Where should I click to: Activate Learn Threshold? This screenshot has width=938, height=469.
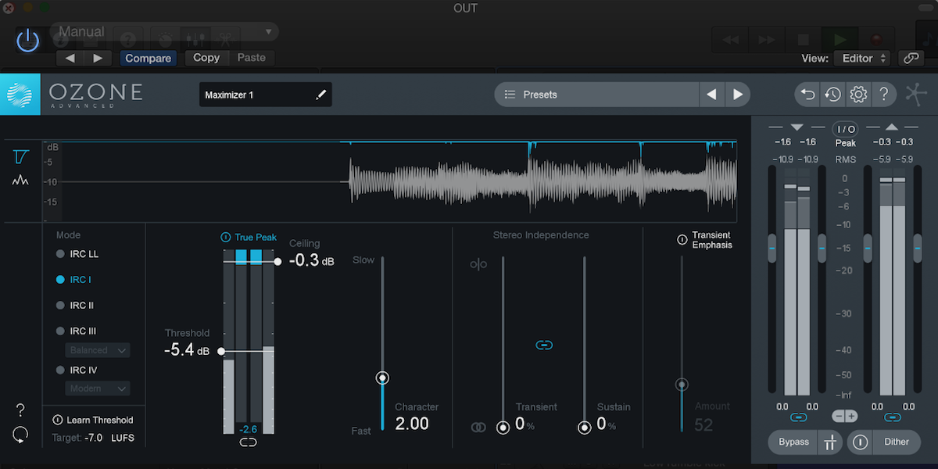[x=94, y=420]
